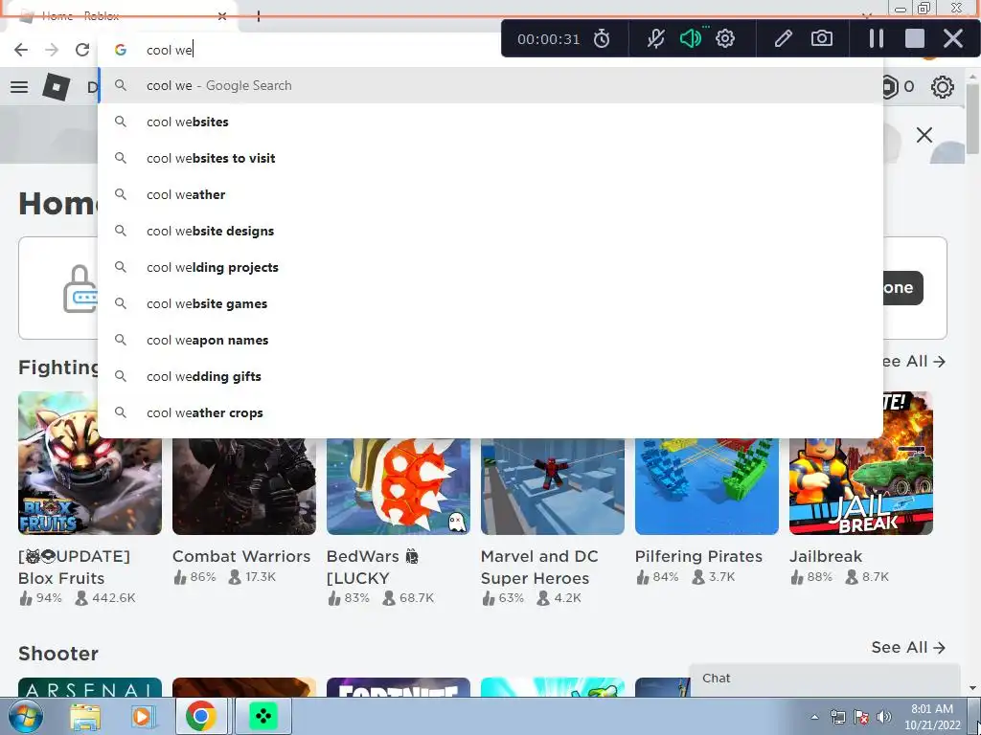Open the volume tray icon
Image resolution: width=981 pixels, height=735 pixels.
tap(883, 717)
